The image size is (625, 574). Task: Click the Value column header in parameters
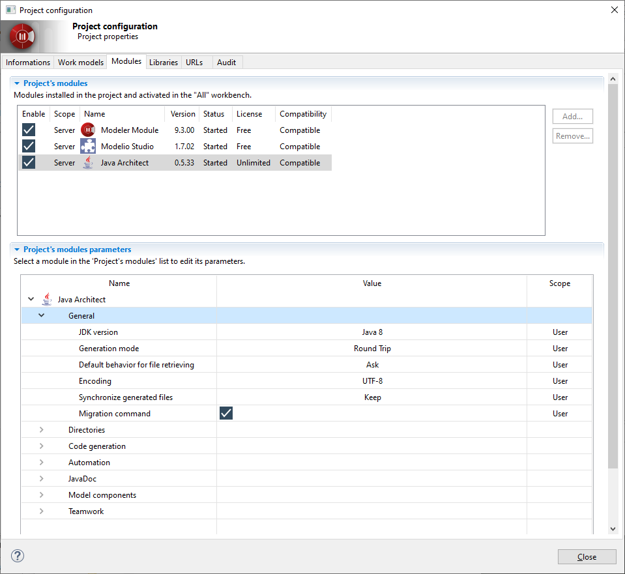tap(372, 283)
